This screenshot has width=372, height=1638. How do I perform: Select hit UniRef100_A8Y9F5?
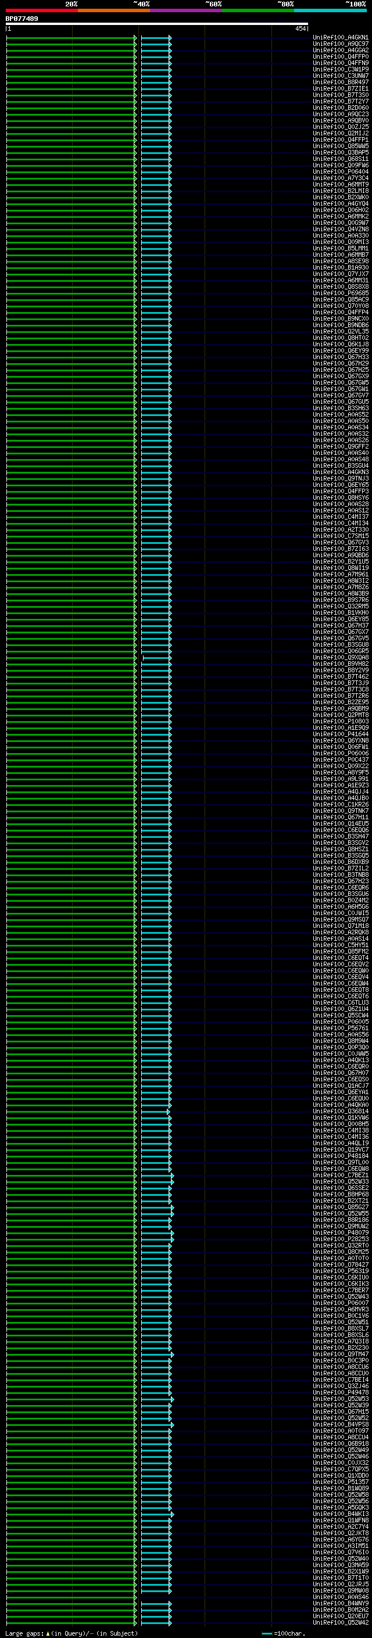pyautogui.click(x=340, y=773)
